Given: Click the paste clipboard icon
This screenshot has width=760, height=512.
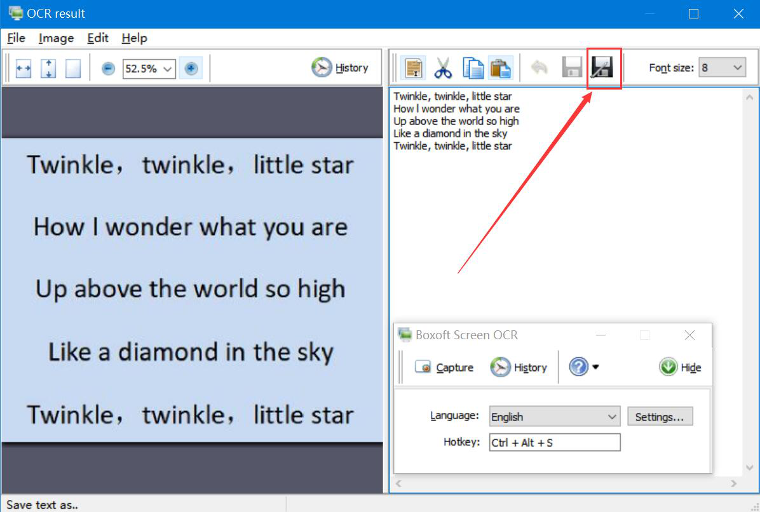Looking at the screenshot, I should [500, 68].
